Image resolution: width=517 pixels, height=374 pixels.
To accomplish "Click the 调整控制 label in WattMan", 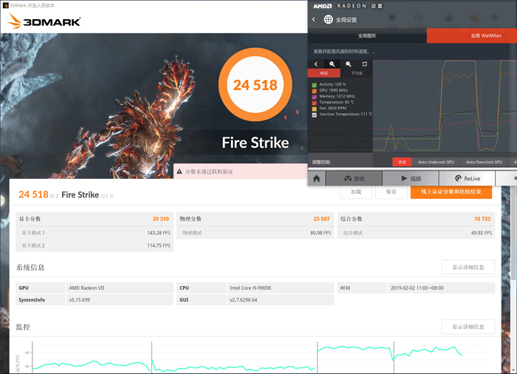I will click(321, 162).
